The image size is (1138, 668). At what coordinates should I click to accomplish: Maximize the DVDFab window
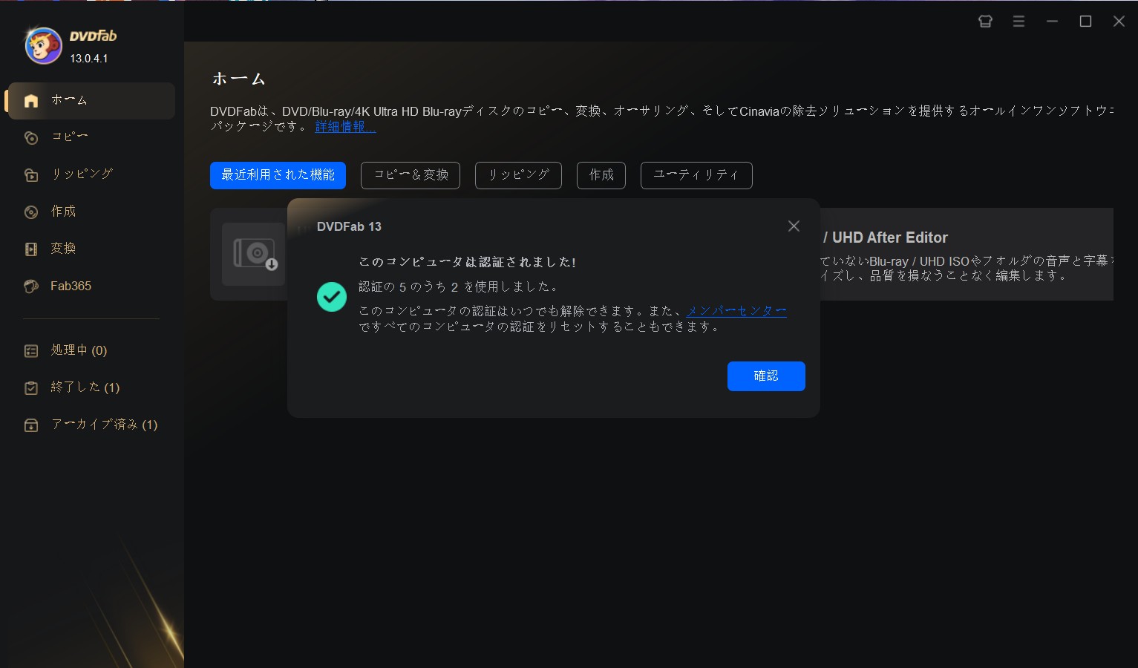(x=1085, y=22)
